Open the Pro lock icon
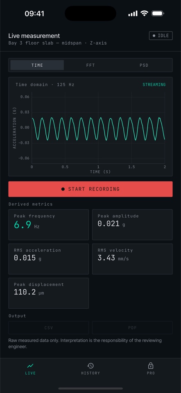181x393 pixels. [x=151, y=366]
